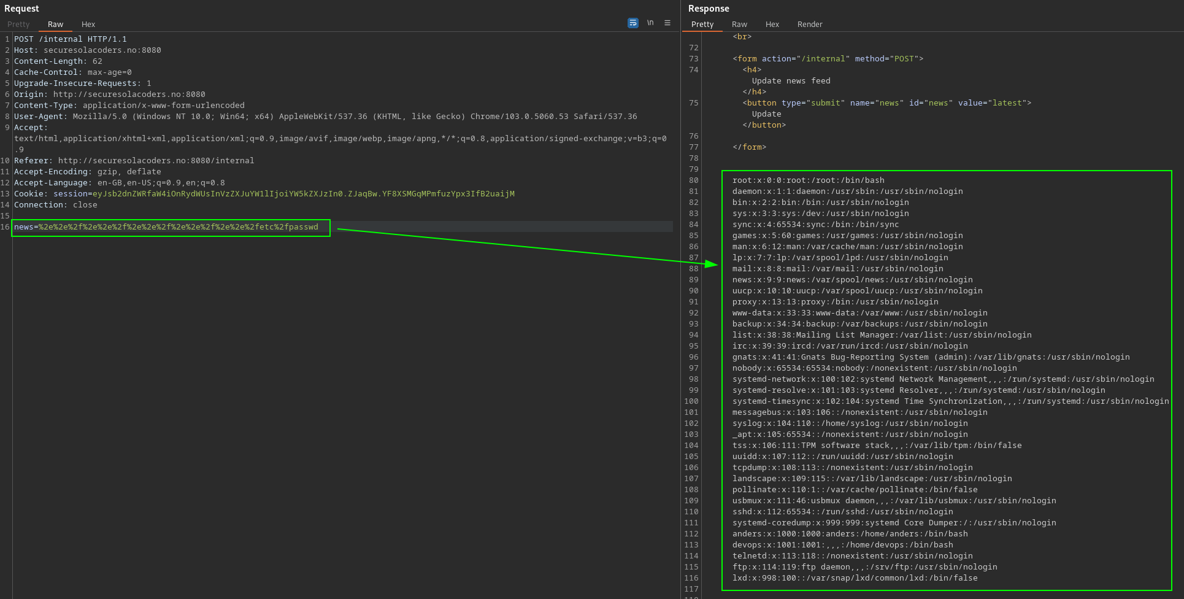Click the messagebus:x:103:106 entry

click(x=860, y=412)
